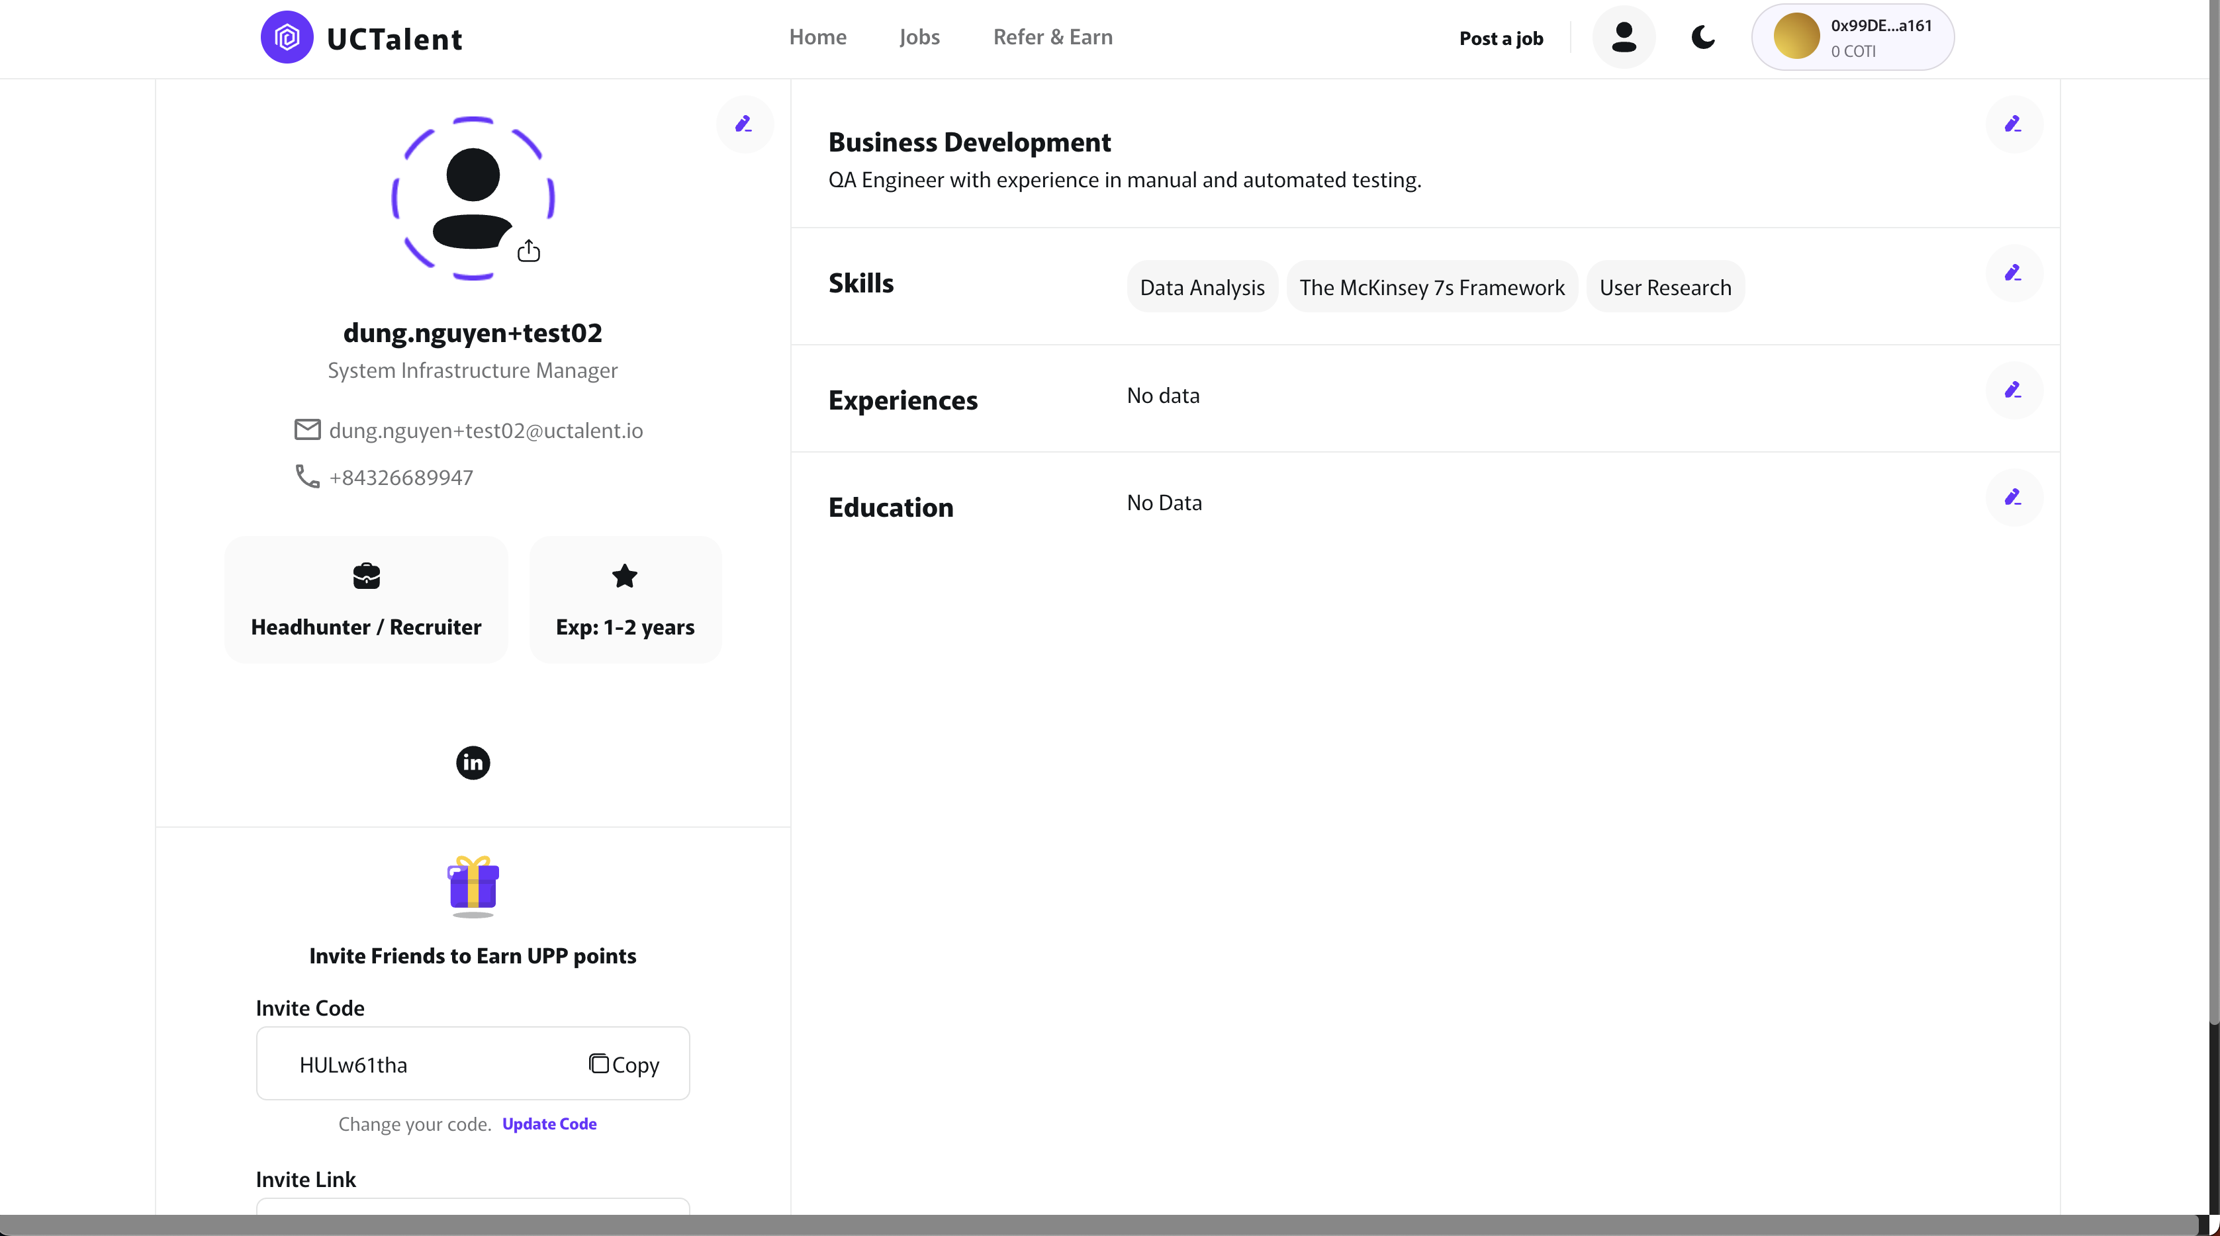Image resolution: width=2220 pixels, height=1236 pixels.
Task: Open Refer & Earn page
Action: (x=1052, y=37)
